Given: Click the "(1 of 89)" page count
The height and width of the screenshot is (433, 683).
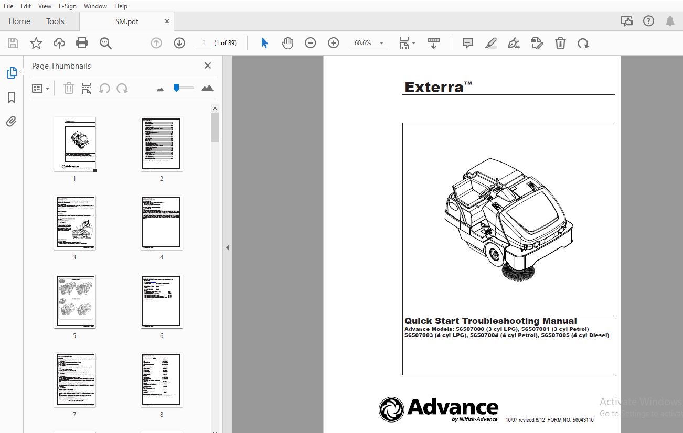Looking at the screenshot, I should (226, 43).
